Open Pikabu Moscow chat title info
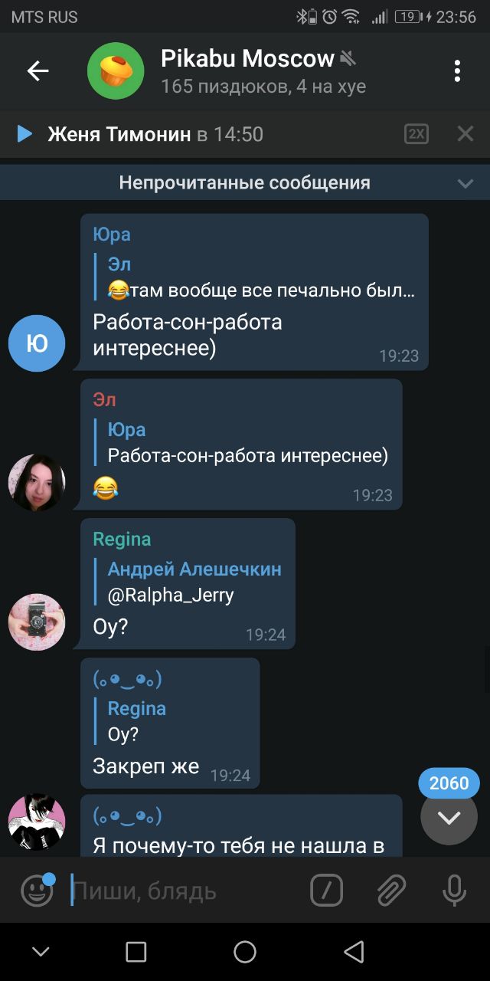The image size is (490, 981). pyautogui.click(x=247, y=58)
